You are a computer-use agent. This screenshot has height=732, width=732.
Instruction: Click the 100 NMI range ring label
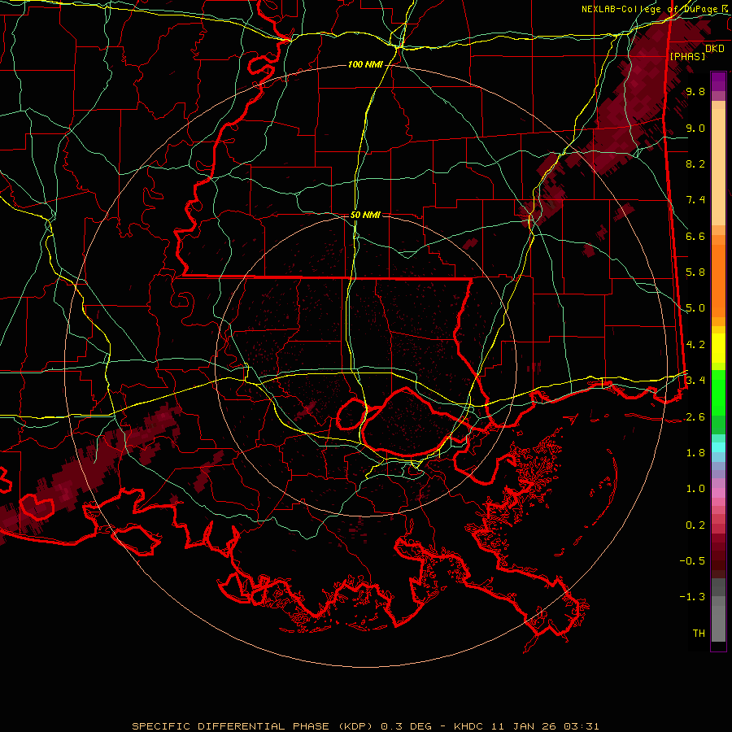pos(365,64)
